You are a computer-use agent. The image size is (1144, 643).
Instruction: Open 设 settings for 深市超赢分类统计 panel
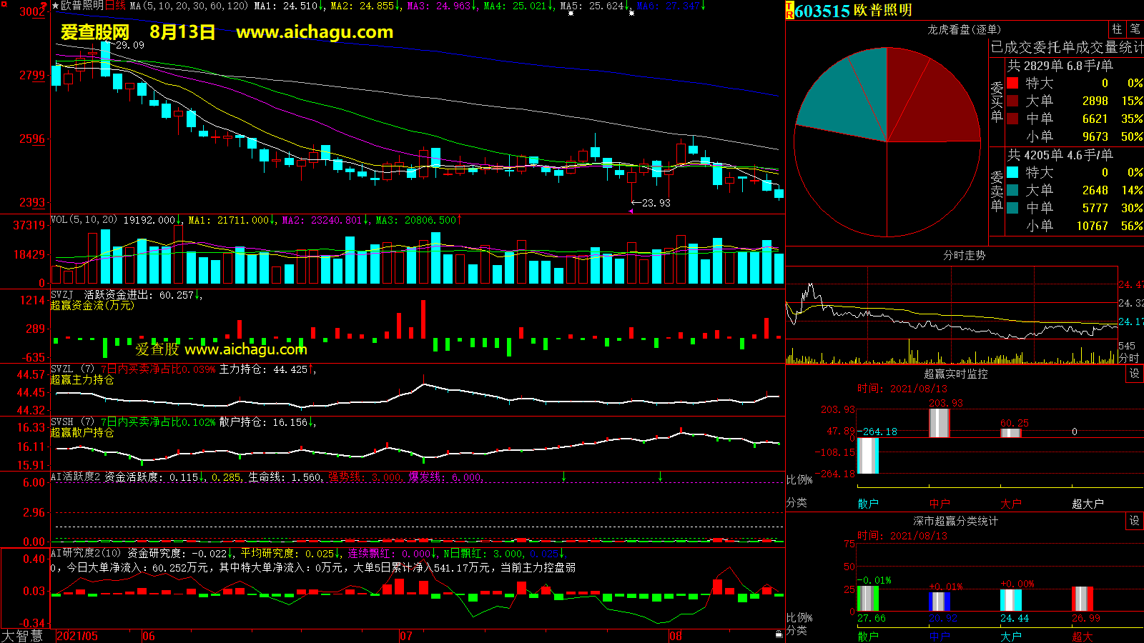pos(1134,521)
